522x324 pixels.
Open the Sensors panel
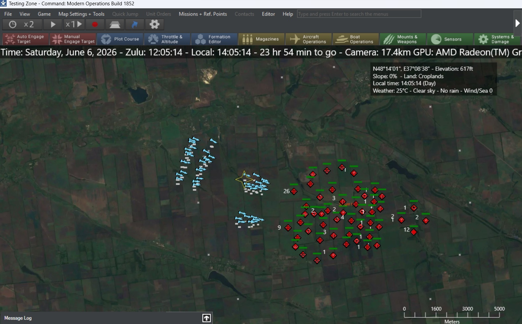(450, 39)
